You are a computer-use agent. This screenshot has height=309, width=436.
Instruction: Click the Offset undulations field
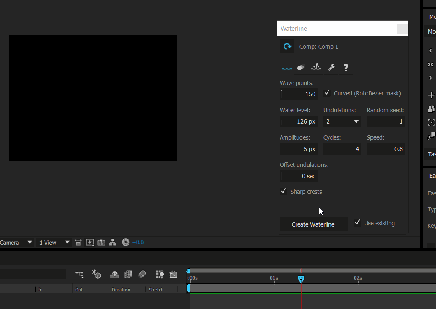tap(299, 176)
